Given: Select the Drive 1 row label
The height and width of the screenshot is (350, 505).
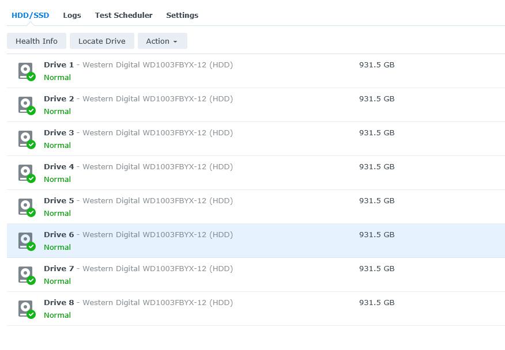Looking at the screenshot, I should pos(59,65).
